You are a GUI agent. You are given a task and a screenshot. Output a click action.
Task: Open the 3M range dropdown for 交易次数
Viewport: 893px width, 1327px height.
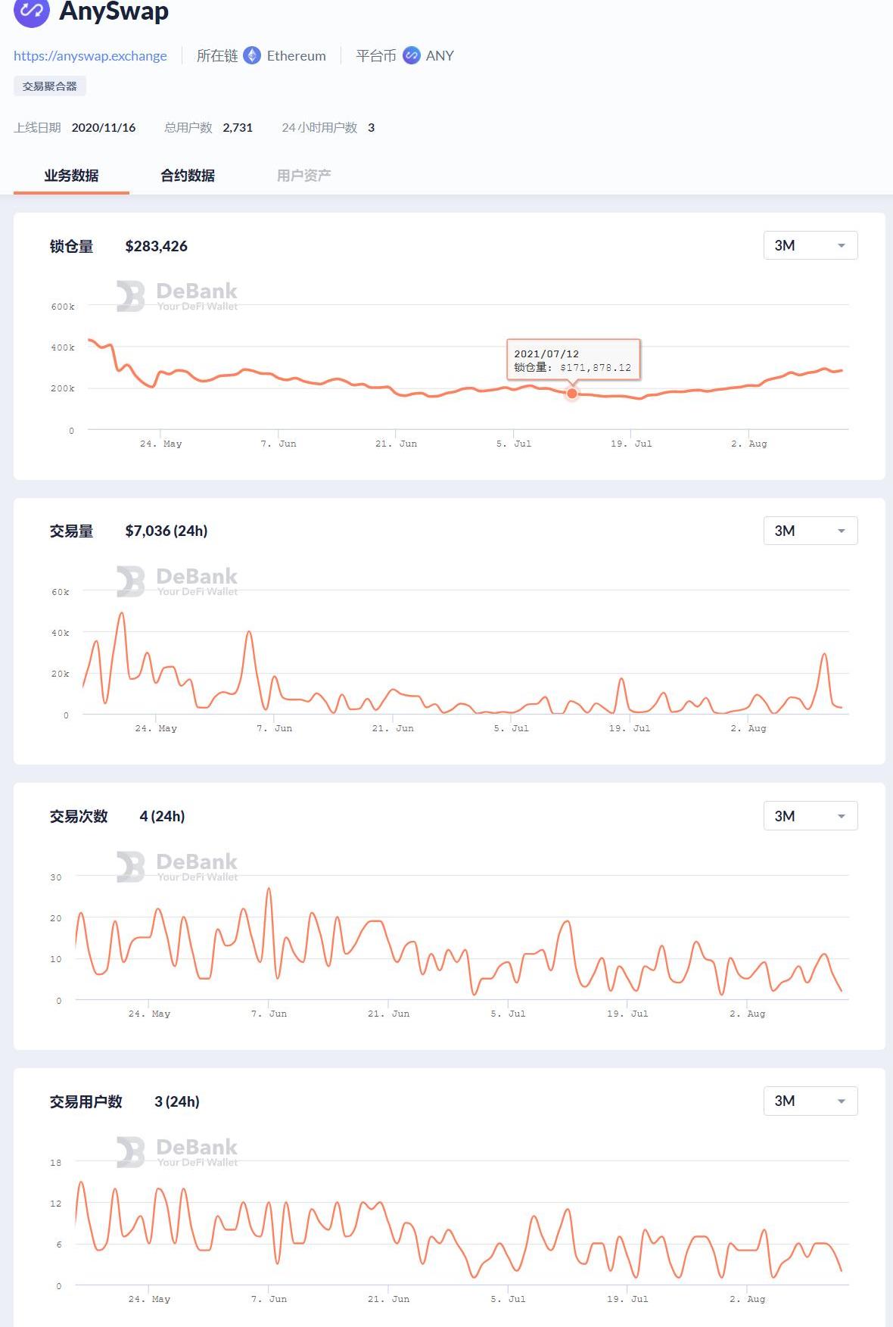pyautogui.click(x=810, y=816)
